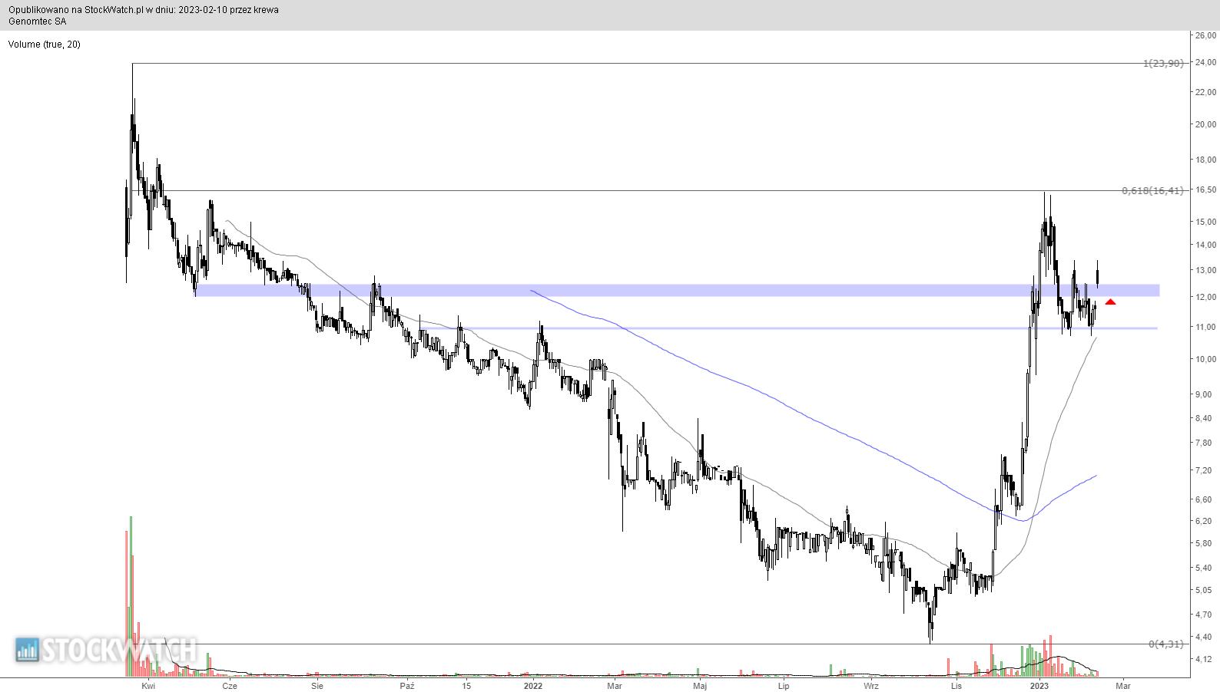Image resolution: width=1220 pixels, height=692 pixels.
Task: Click the wide purple resistance zone band
Action: (x=677, y=291)
